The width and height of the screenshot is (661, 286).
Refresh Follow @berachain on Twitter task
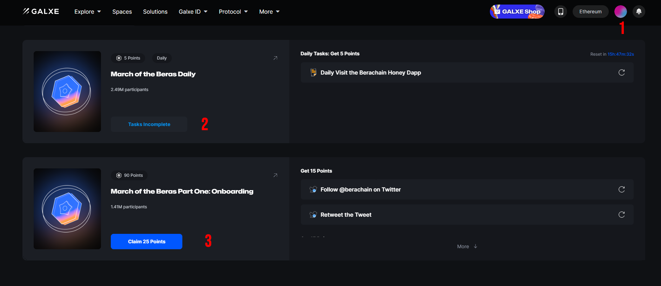tap(622, 189)
